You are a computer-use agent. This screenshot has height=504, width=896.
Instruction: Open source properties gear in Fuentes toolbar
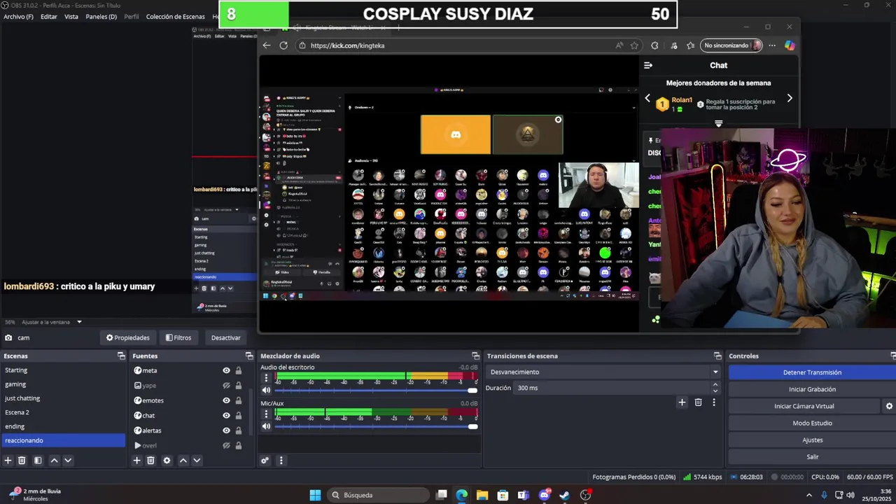pyautogui.click(x=167, y=461)
